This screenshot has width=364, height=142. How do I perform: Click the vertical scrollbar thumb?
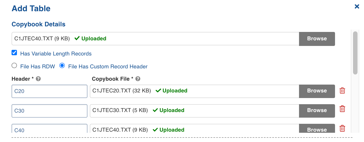pyautogui.click(x=355, y=53)
